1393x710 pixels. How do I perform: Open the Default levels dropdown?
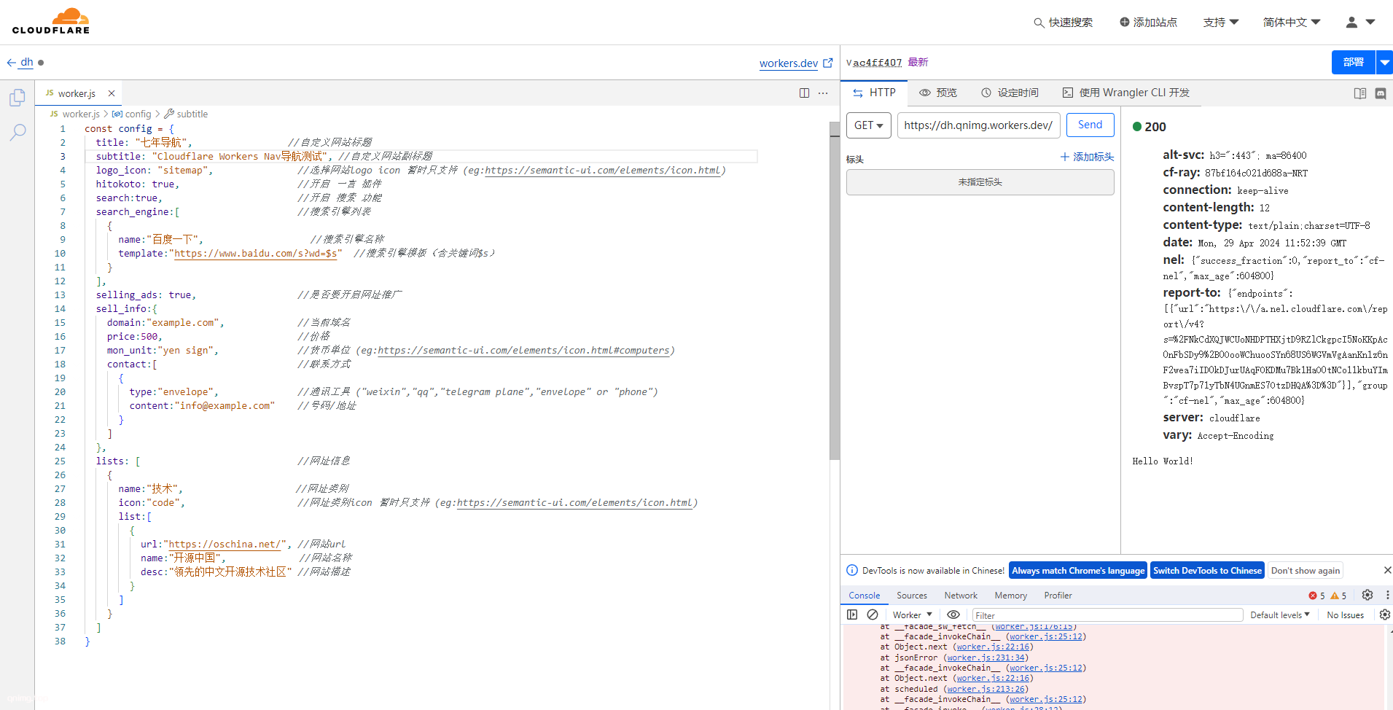click(1280, 615)
